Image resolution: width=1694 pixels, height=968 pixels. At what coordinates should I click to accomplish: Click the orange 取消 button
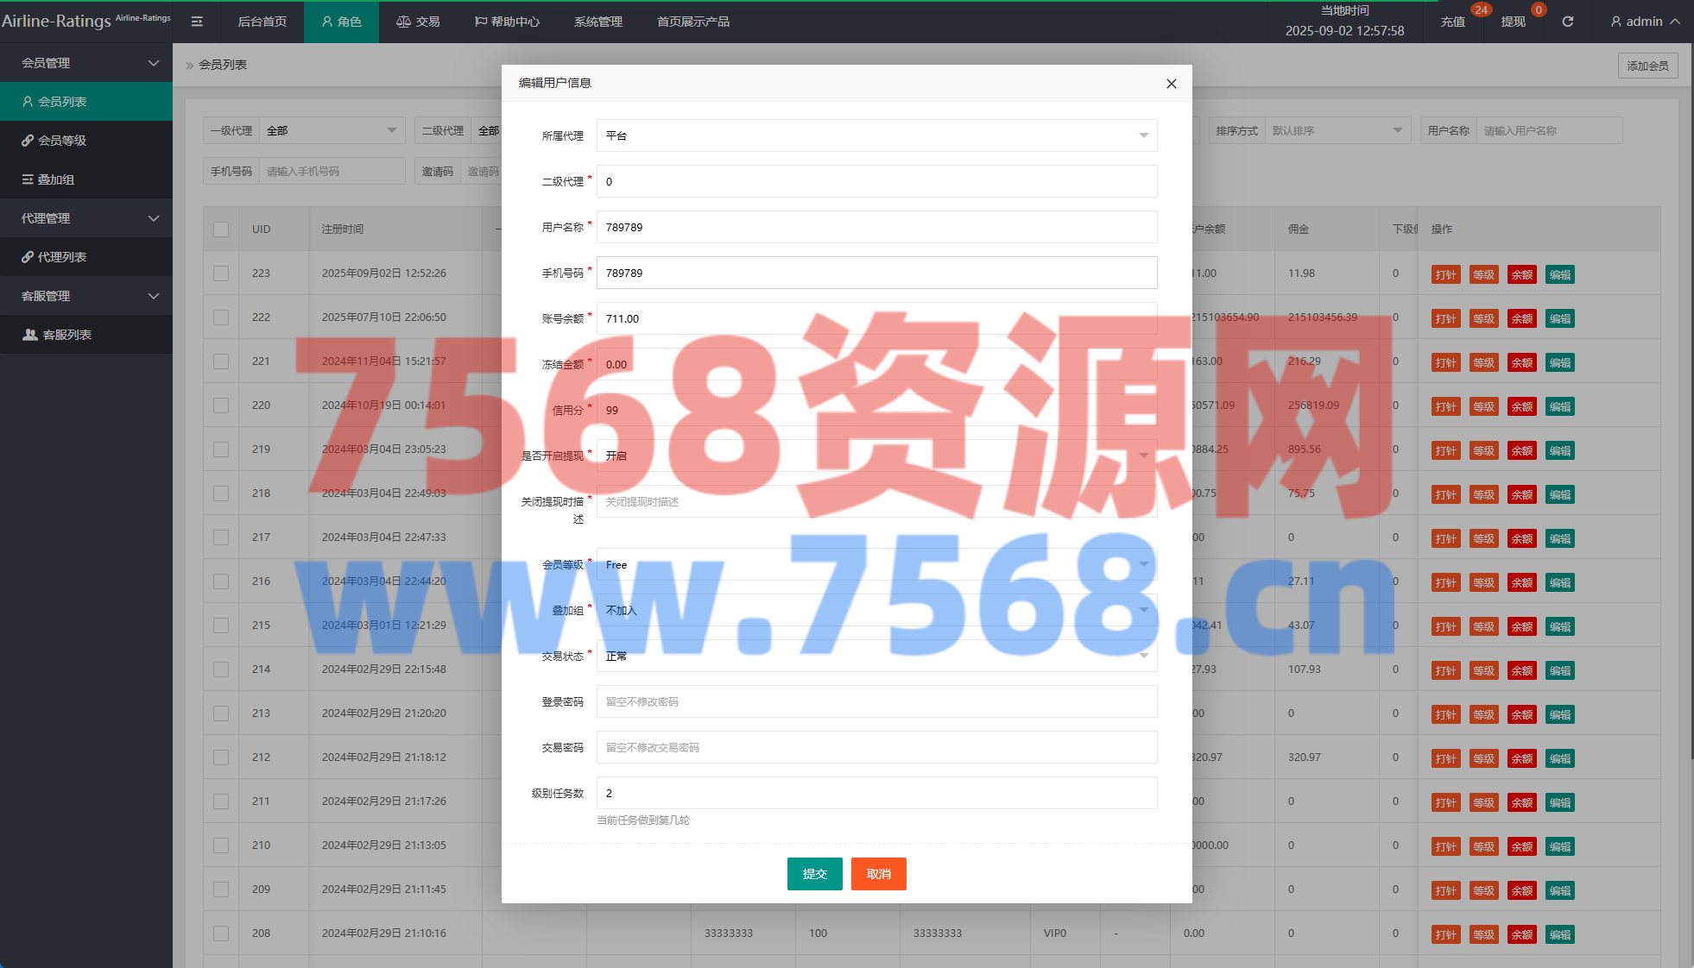[x=878, y=874]
